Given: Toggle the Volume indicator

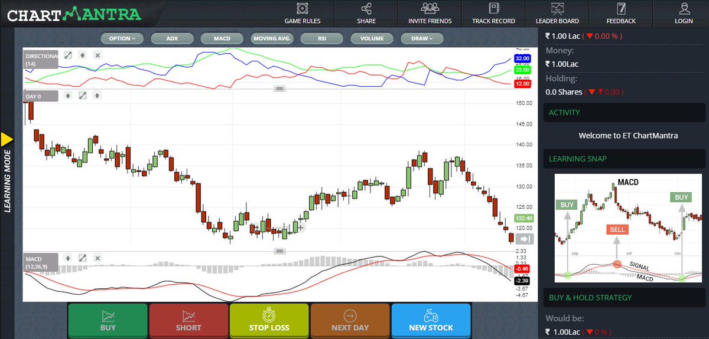Looking at the screenshot, I should (372, 38).
